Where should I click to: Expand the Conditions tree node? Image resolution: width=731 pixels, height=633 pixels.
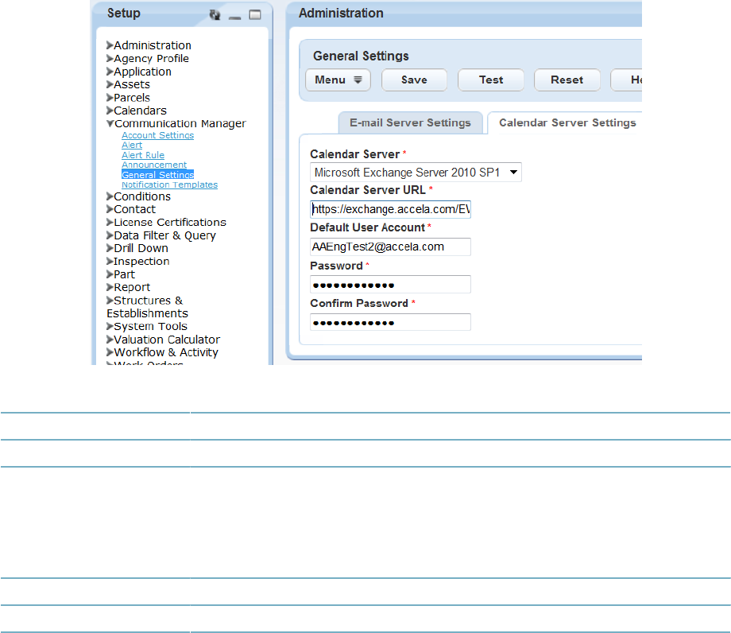(110, 196)
